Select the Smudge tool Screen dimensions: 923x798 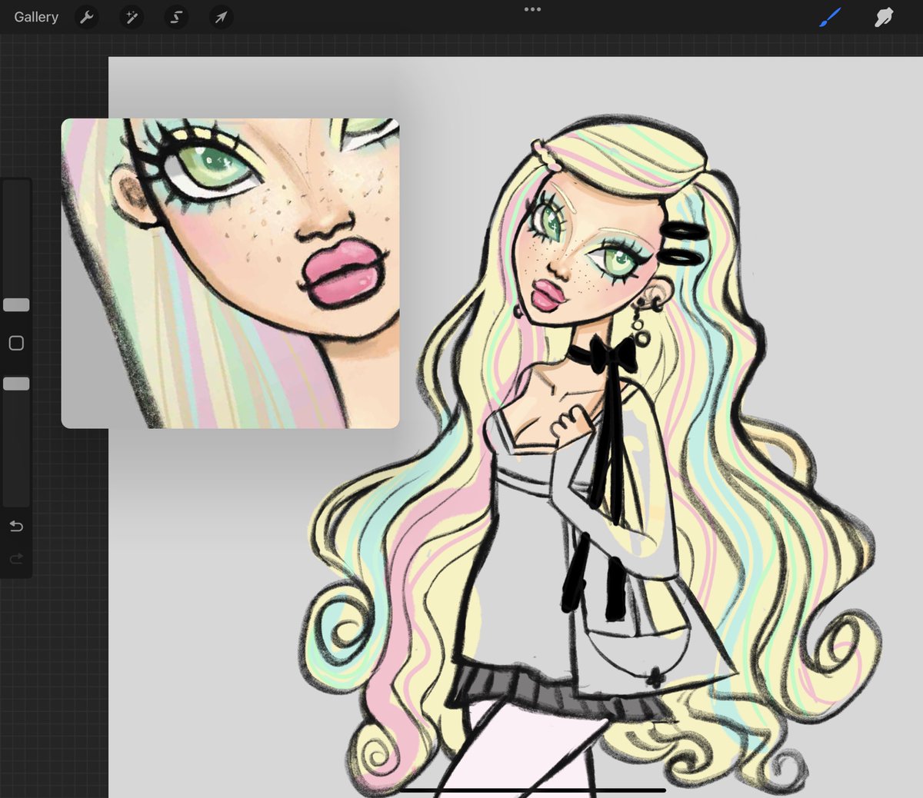point(884,17)
